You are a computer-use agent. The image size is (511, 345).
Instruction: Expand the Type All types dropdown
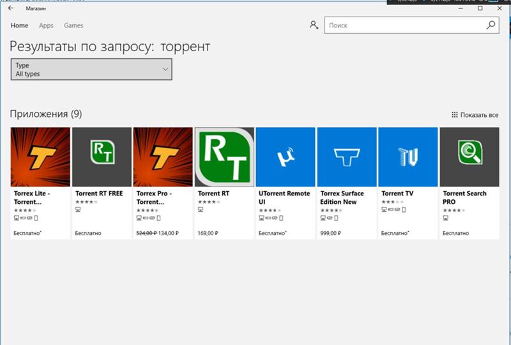coord(91,69)
